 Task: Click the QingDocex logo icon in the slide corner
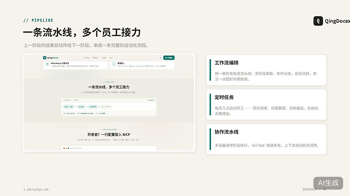click(318, 21)
